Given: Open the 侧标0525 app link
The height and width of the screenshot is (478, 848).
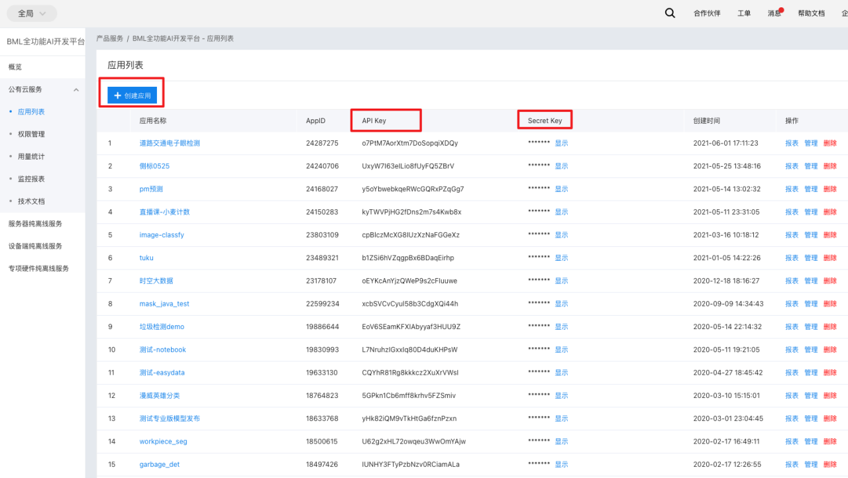Looking at the screenshot, I should point(154,166).
